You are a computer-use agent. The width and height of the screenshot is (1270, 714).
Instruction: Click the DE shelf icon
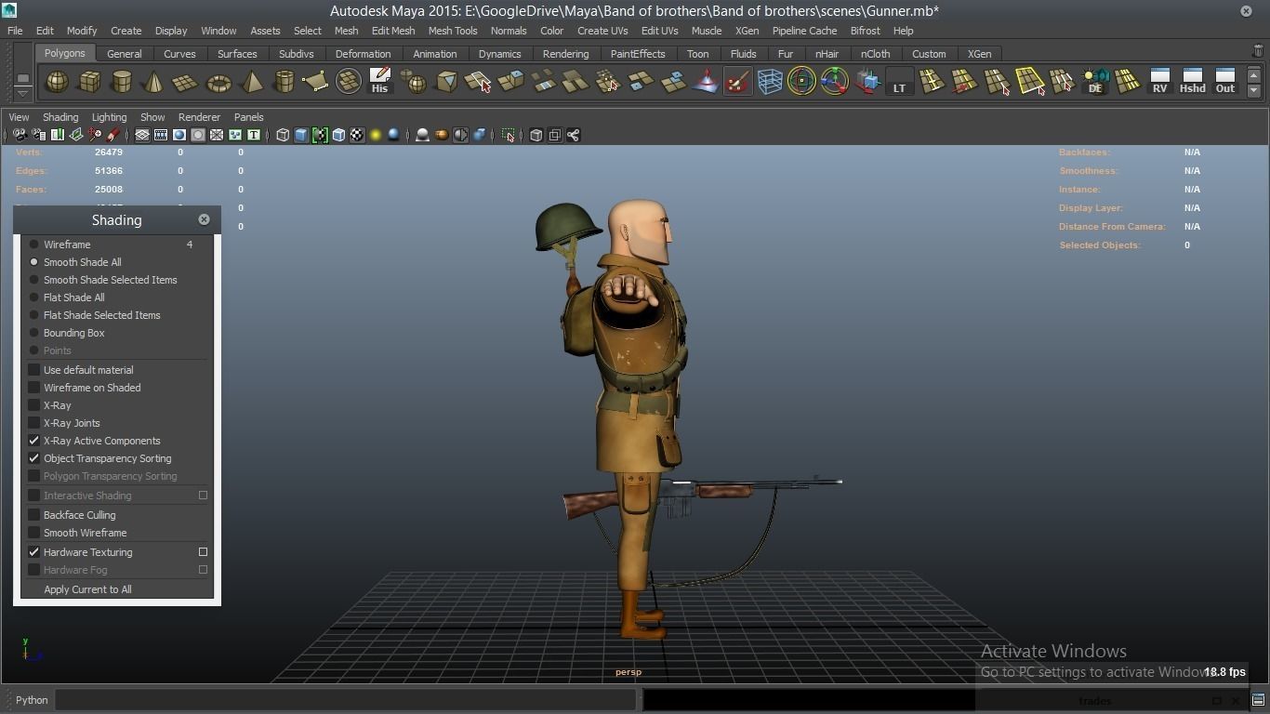pyautogui.click(x=1095, y=82)
